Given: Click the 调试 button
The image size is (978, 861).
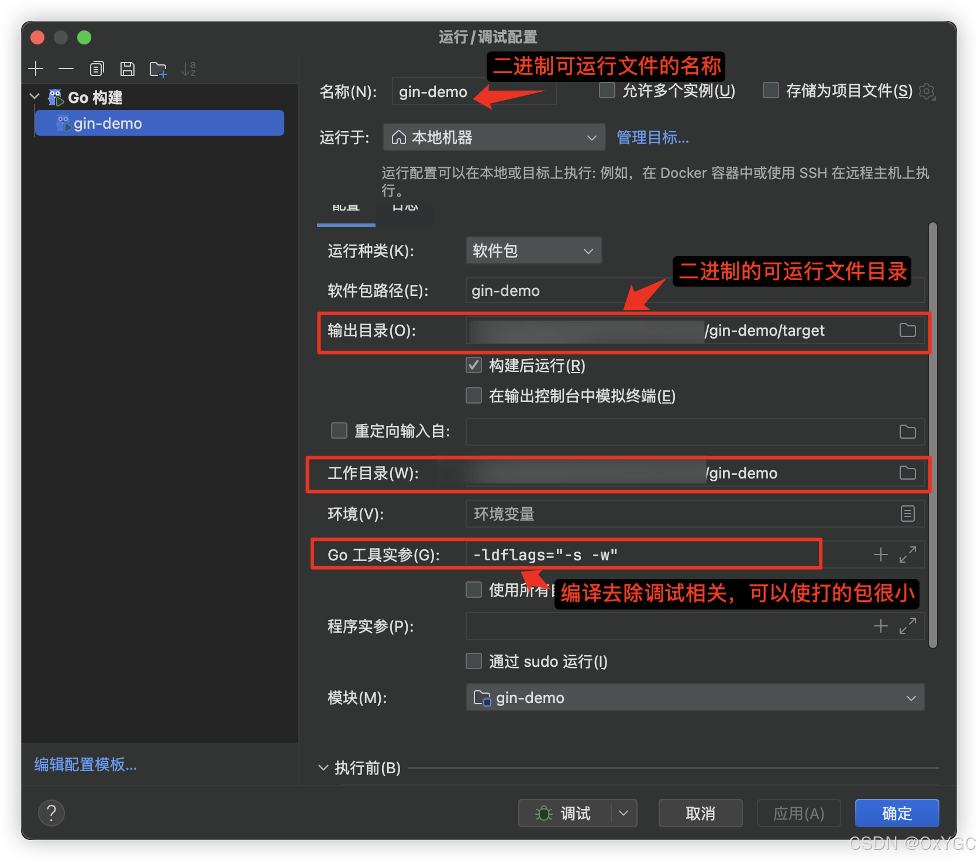Looking at the screenshot, I should [x=565, y=813].
